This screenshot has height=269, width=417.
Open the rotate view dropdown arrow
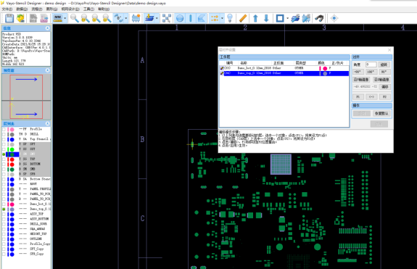[x=126, y=18]
